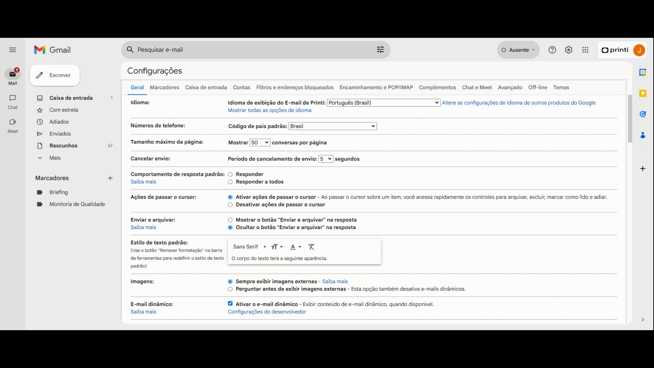Select the Responder a todos option

point(230,182)
